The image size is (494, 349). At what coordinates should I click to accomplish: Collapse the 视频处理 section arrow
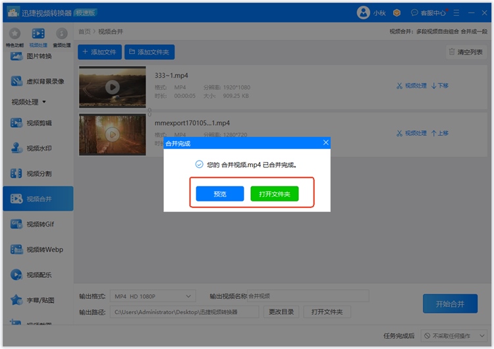44,102
